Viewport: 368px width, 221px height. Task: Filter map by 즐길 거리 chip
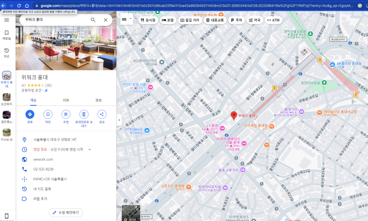pos(189,20)
